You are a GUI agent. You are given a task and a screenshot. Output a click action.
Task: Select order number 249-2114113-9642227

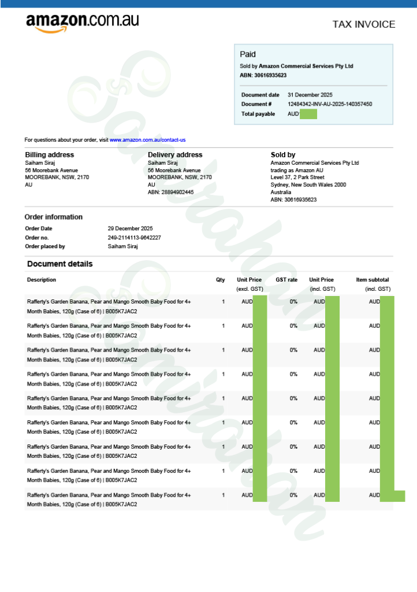click(x=134, y=238)
